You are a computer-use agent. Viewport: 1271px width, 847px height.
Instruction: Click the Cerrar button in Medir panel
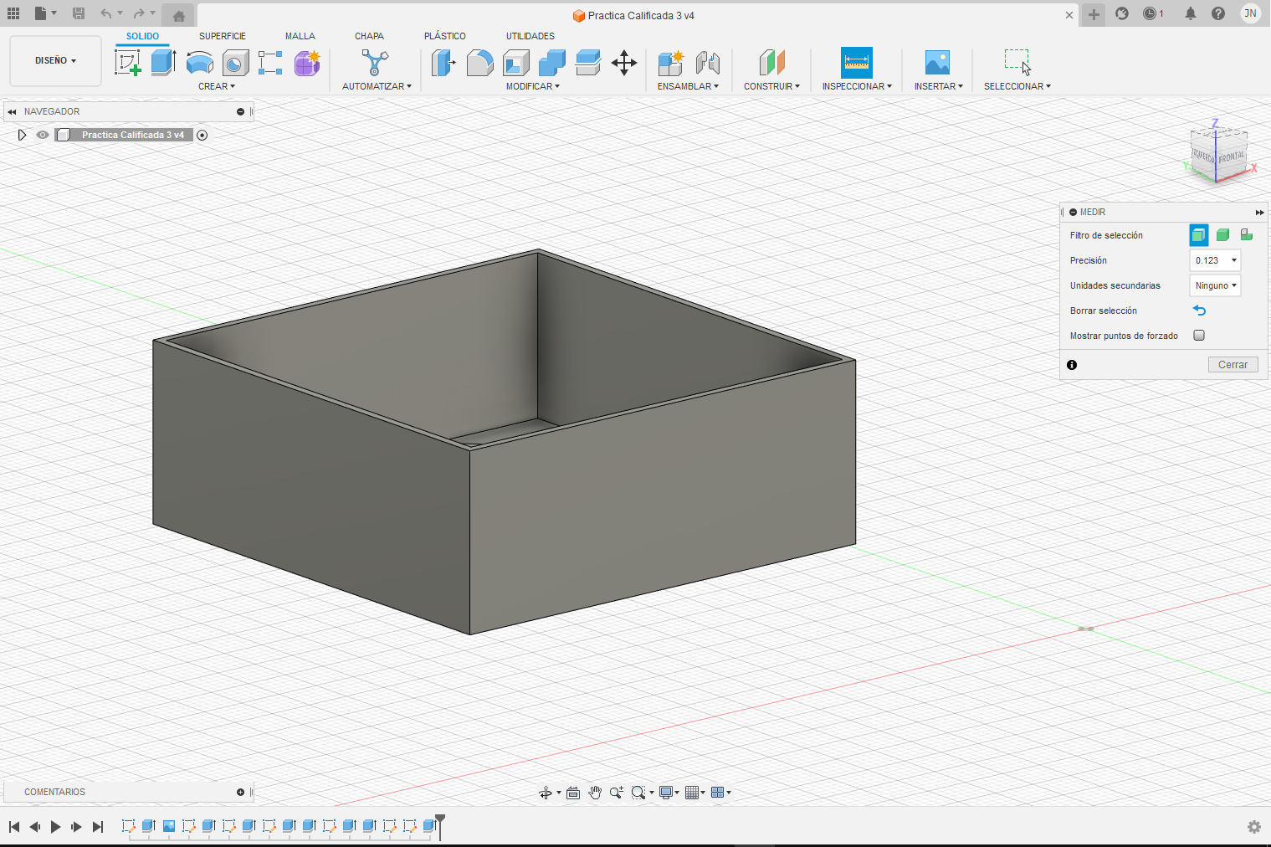click(x=1233, y=365)
